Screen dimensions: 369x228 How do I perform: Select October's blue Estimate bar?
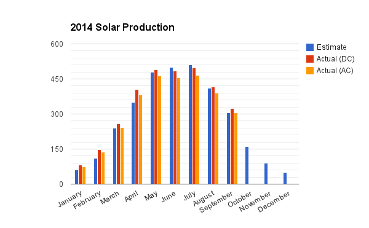(x=247, y=165)
